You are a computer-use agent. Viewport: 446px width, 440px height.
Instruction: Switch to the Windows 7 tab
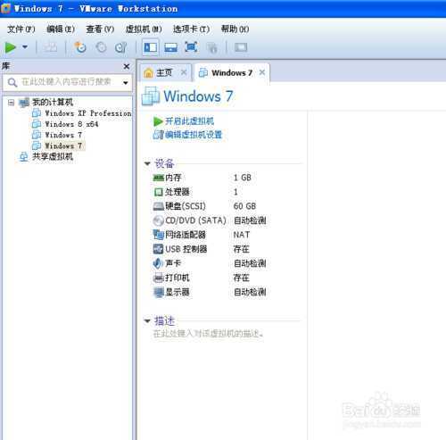click(232, 73)
